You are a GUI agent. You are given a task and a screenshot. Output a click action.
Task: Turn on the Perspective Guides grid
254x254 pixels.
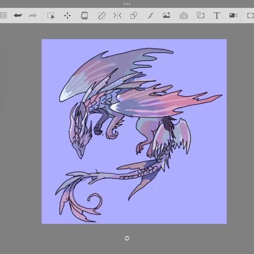coord(183,15)
